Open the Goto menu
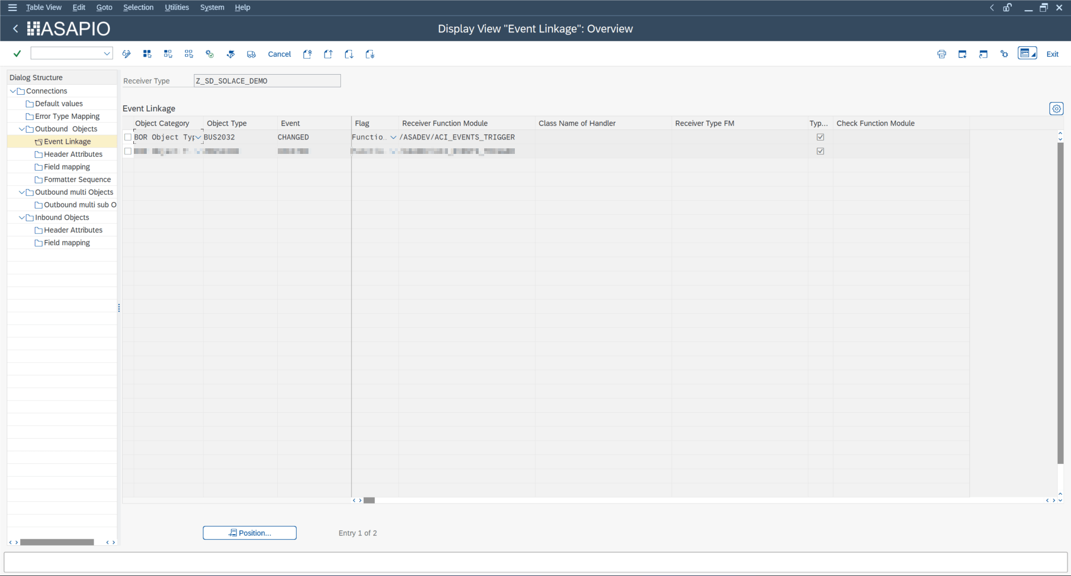The width and height of the screenshot is (1071, 576). [104, 7]
